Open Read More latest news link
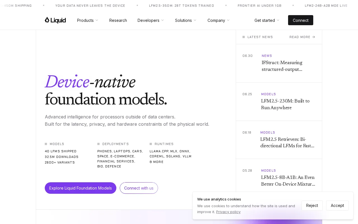 coord(302,37)
